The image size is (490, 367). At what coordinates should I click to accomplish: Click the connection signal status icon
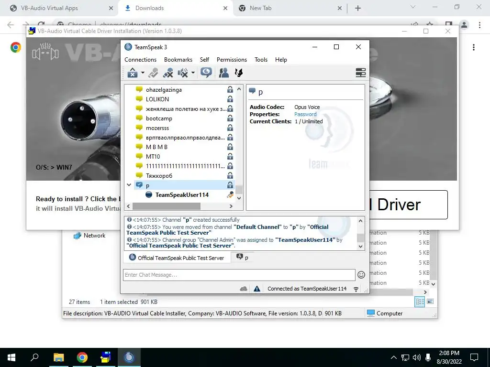356,289
